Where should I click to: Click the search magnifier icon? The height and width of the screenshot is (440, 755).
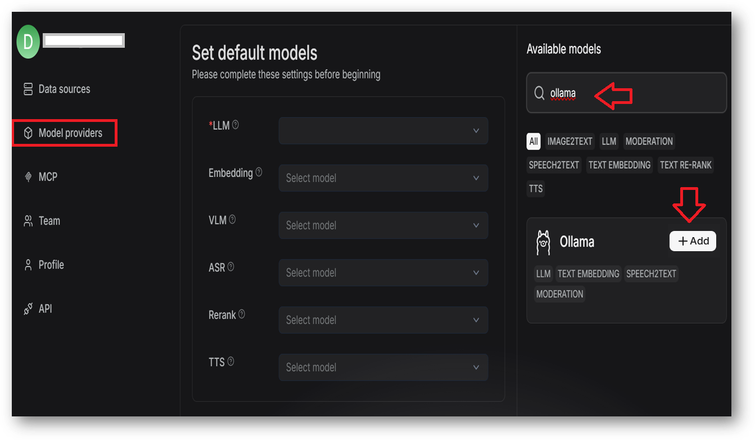539,93
